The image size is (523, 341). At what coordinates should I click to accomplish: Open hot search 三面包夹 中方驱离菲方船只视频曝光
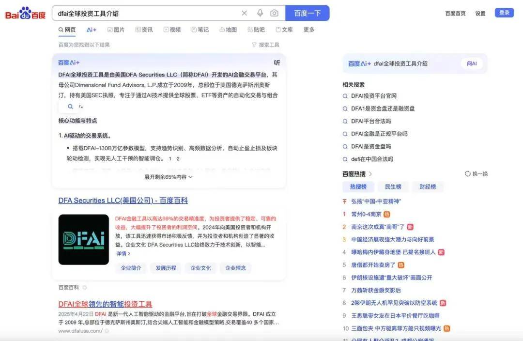pos(396,328)
